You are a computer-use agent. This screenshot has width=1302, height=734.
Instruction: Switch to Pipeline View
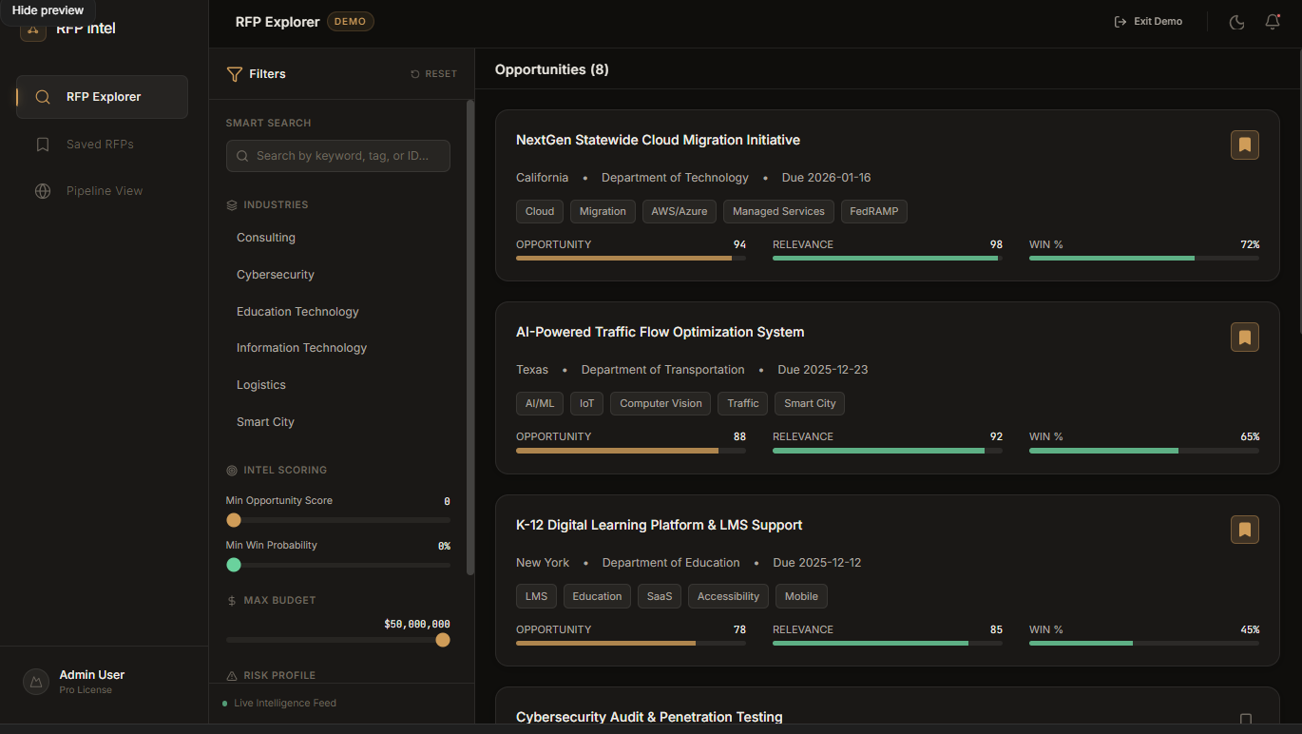tap(101, 190)
